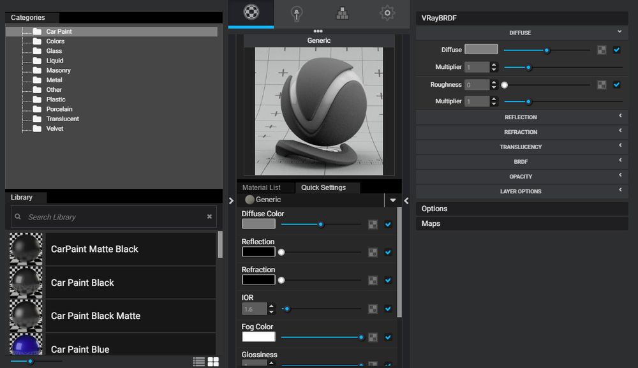Screen dimensions: 638x368
Task: Switch to the Lights icon tab
Action: 296,13
